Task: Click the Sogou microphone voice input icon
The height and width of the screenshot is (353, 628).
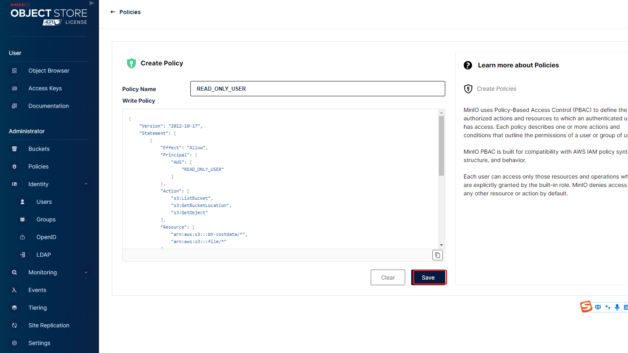Action: (617, 307)
